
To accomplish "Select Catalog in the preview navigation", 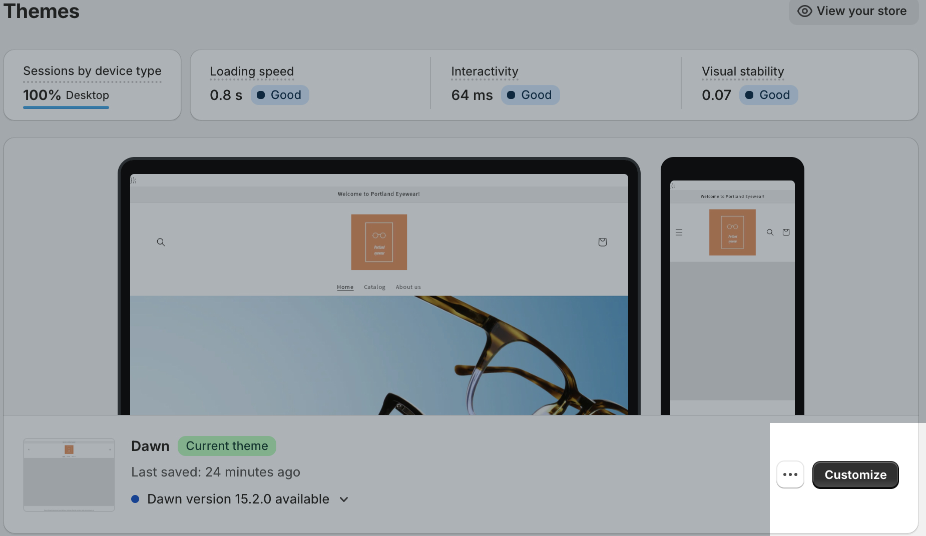I will pyautogui.click(x=374, y=286).
